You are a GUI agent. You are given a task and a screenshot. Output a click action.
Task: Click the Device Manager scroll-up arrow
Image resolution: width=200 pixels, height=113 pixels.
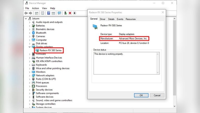[x=174, y=19]
